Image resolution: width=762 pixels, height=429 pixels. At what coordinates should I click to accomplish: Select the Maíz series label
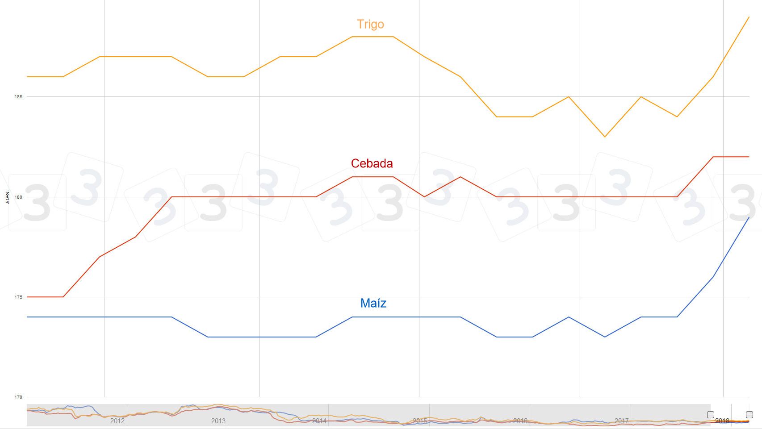(373, 303)
